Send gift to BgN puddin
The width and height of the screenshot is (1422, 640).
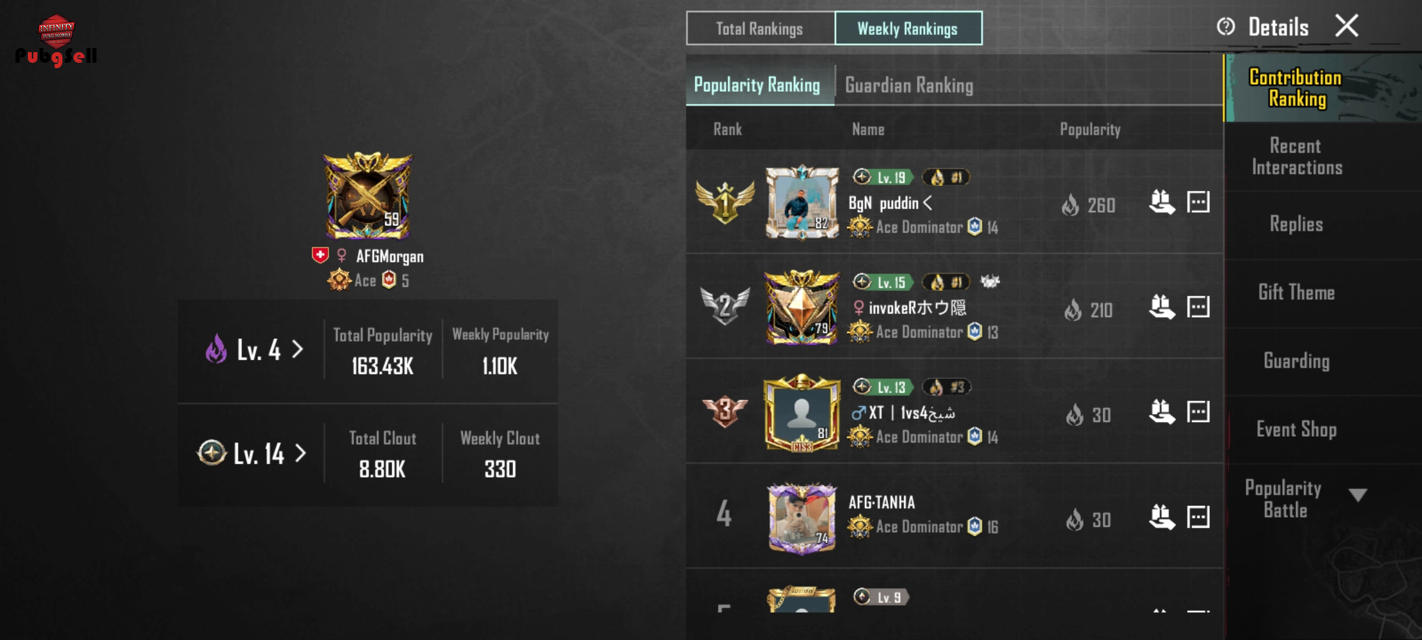[x=1162, y=203]
